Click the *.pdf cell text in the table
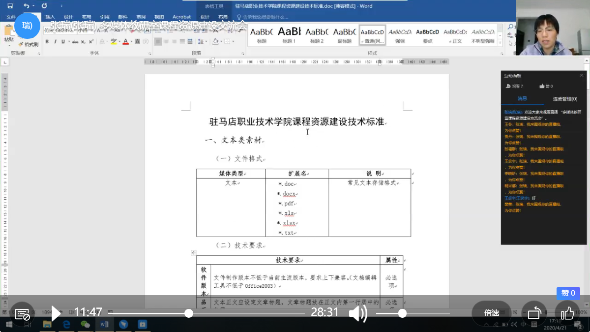 click(x=285, y=204)
